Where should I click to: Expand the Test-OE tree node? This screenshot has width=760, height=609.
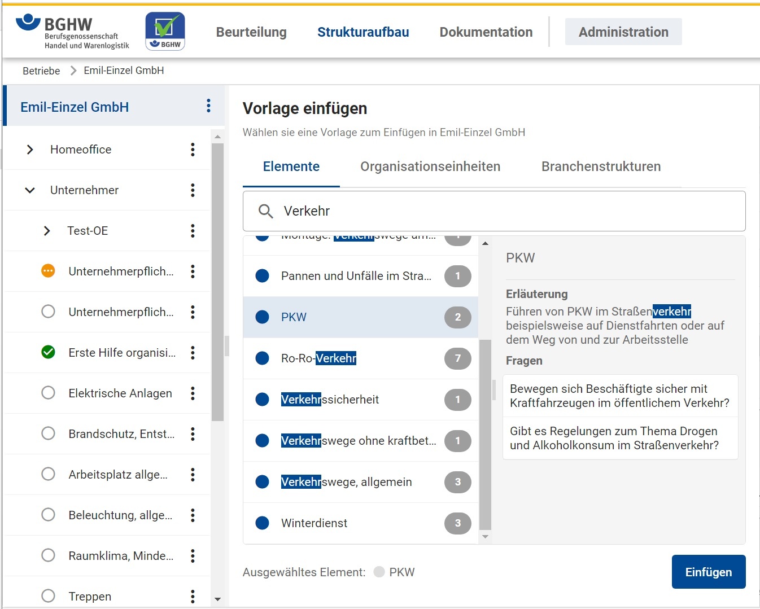coord(47,231)
